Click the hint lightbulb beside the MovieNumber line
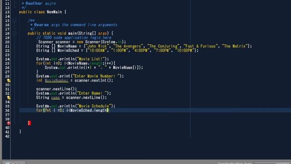Screen dimensions: 291x164 click(x=9, y=81)
